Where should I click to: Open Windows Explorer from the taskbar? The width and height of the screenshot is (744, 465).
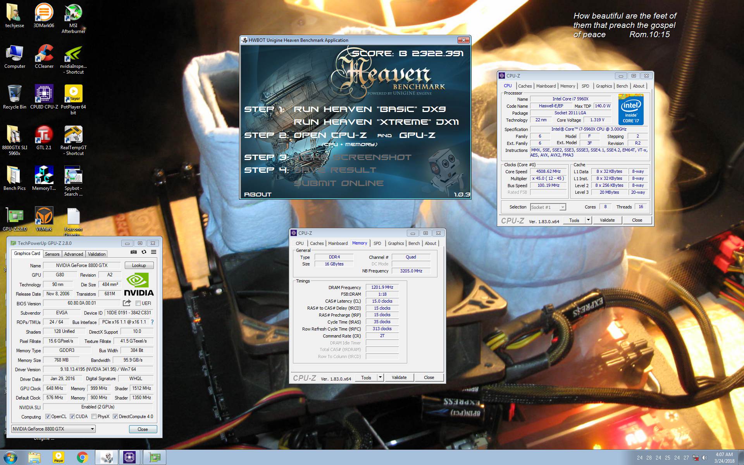[34, 458]
